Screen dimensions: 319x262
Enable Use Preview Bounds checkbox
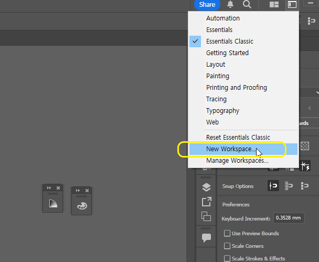pyautogui.click(x=227, y=233)
